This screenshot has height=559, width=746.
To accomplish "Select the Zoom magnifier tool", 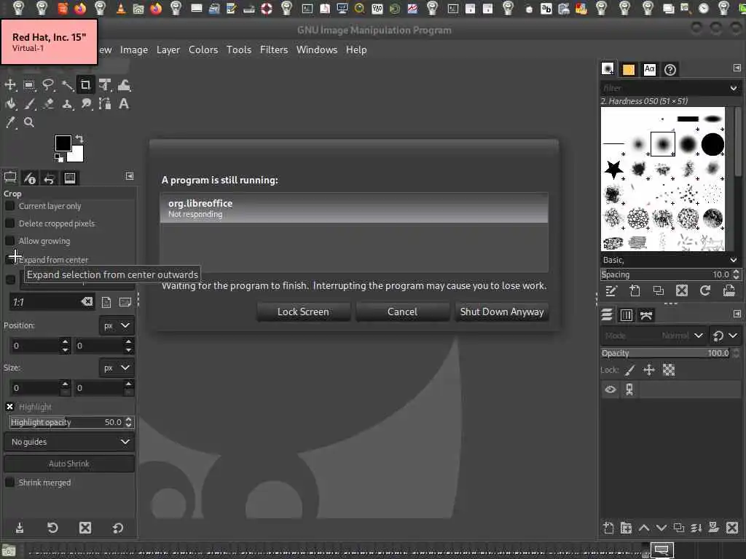I will coord(29,122).
